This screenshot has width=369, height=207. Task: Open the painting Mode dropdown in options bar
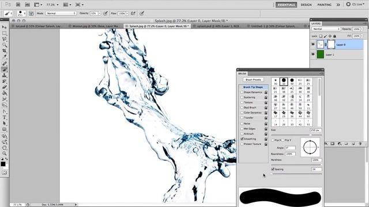click(61, 13)
